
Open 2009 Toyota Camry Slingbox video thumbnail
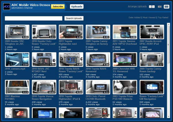point(98,32)
